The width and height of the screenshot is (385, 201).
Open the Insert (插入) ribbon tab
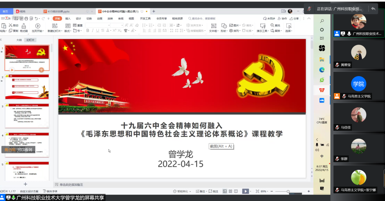pyautogui.click(x=68, y=18)
